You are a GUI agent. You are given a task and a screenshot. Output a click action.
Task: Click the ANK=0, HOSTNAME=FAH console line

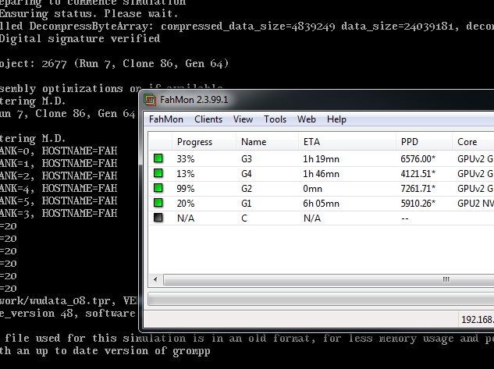pos(59,151)
